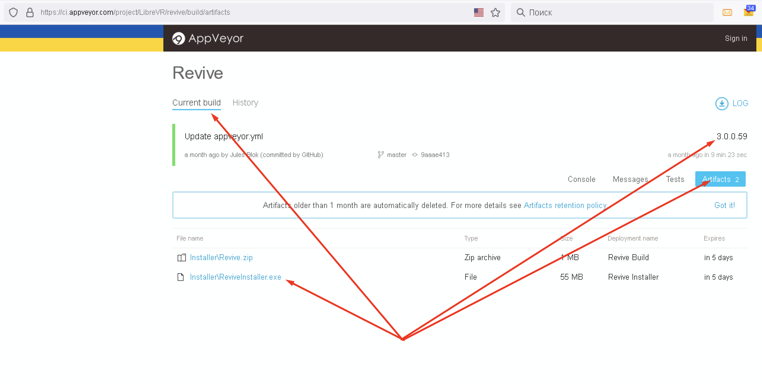Click the shield tracking protection icon
This screenshot has width=762, height=384.
tap(13, 12)
